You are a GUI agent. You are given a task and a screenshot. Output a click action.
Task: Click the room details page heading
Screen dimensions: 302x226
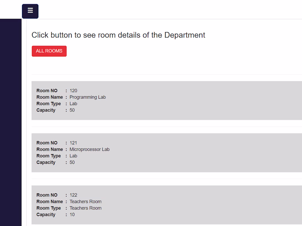(x=118, y=35)
